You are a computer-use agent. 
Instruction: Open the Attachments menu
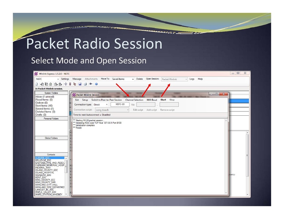pos(91,79)
